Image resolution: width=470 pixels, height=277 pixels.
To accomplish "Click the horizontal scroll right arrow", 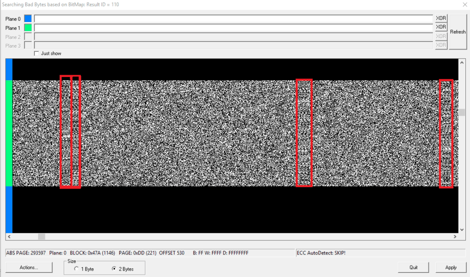I will [455, 237].
